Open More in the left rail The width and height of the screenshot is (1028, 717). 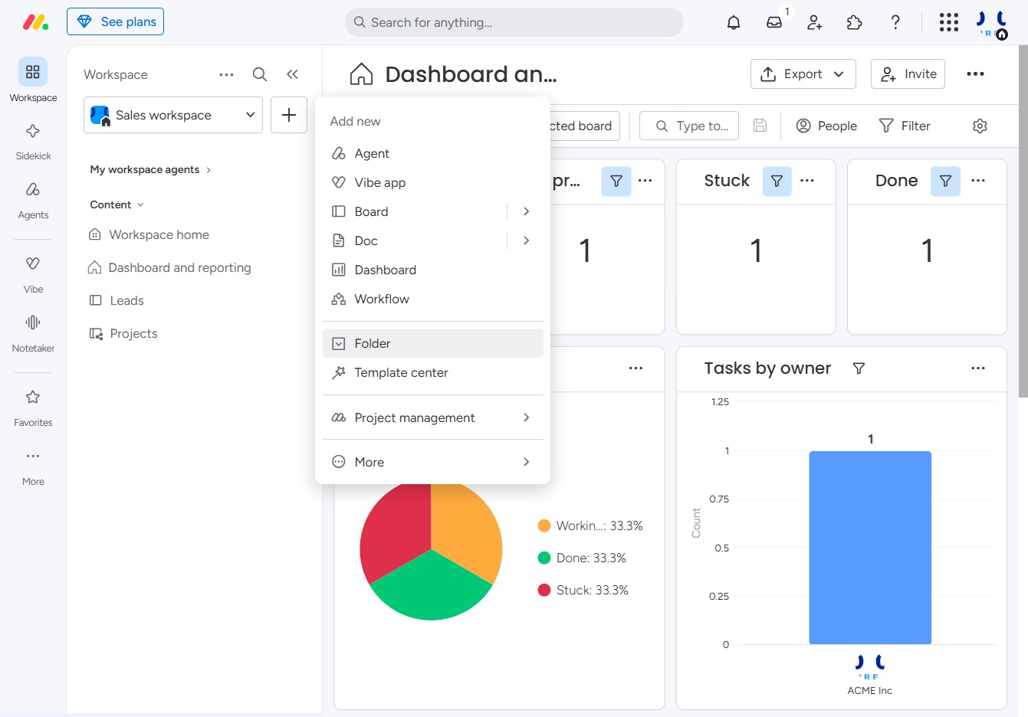pos(33,467)
